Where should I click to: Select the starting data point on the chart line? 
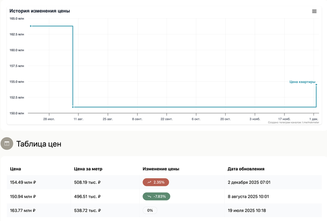tap(31, 26)
